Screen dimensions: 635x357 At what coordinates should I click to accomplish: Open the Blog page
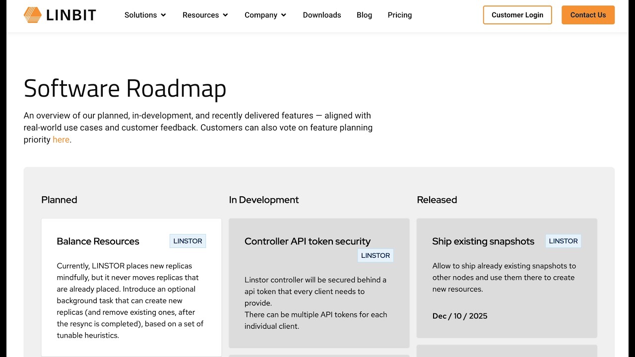(364, 15)
